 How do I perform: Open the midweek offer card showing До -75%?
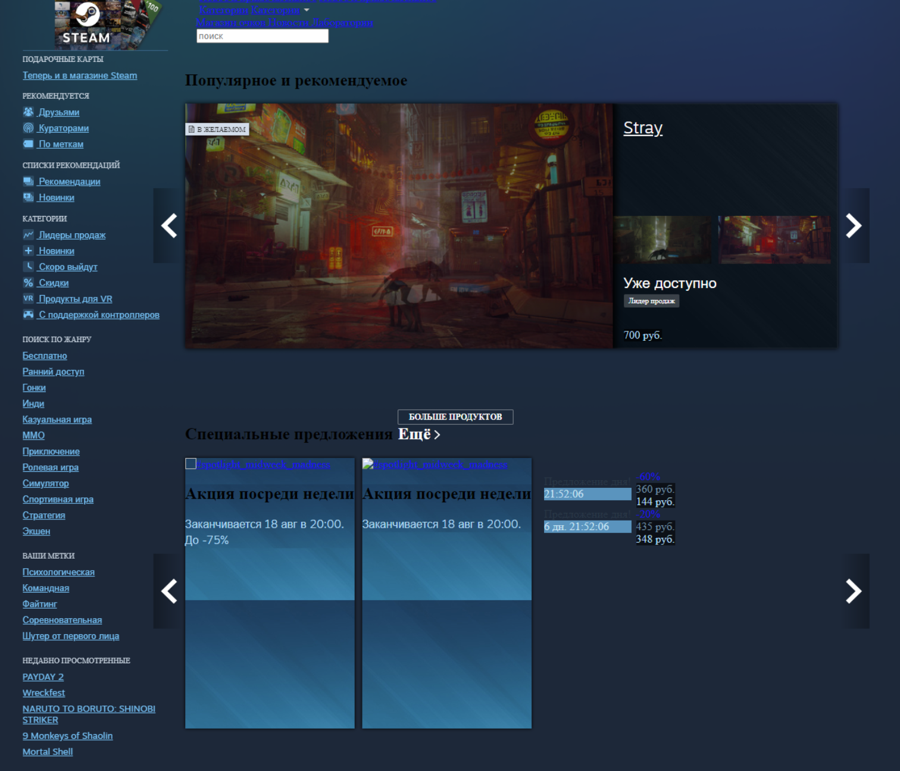(x=270, y=593)
